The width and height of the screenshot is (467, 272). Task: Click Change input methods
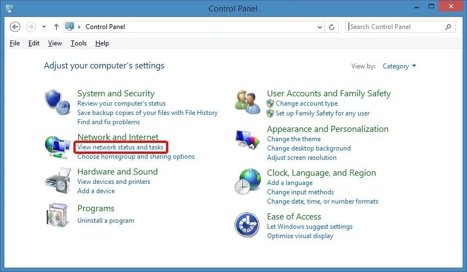[300, 192]
